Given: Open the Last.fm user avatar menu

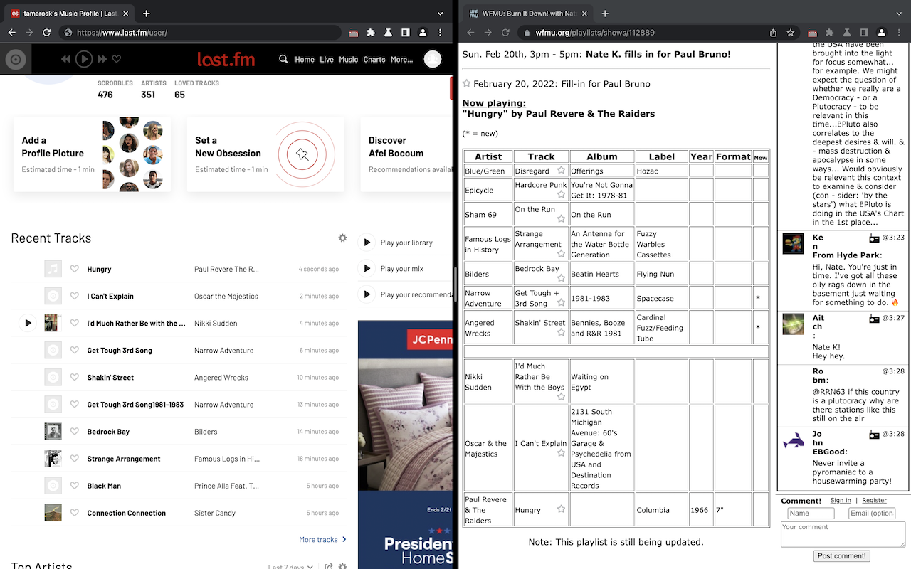Looking at the screenshot, I should pyautogui.click(x=433, y=60).
